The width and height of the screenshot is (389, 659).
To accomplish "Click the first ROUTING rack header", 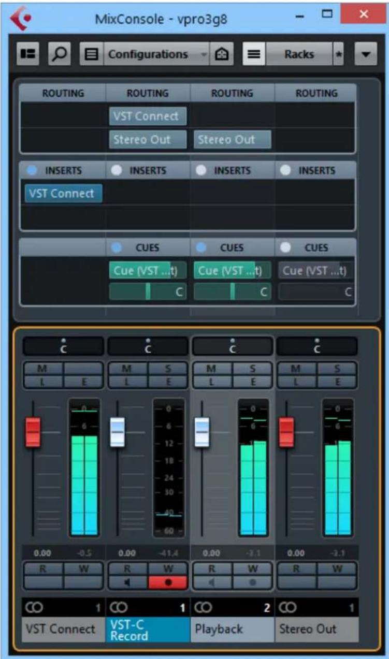I will 63,94.
